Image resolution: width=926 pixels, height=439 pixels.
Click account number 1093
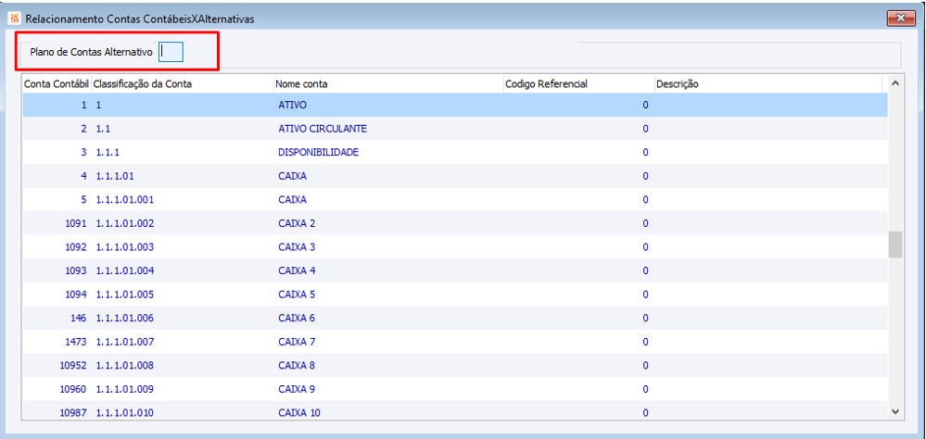[76, 270]
